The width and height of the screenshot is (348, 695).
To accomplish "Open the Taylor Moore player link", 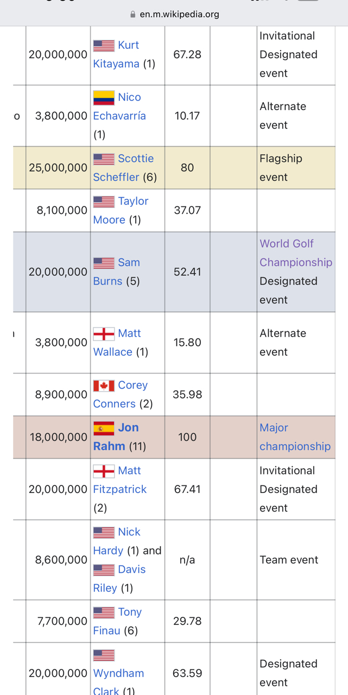I will [x=121, y=210].
